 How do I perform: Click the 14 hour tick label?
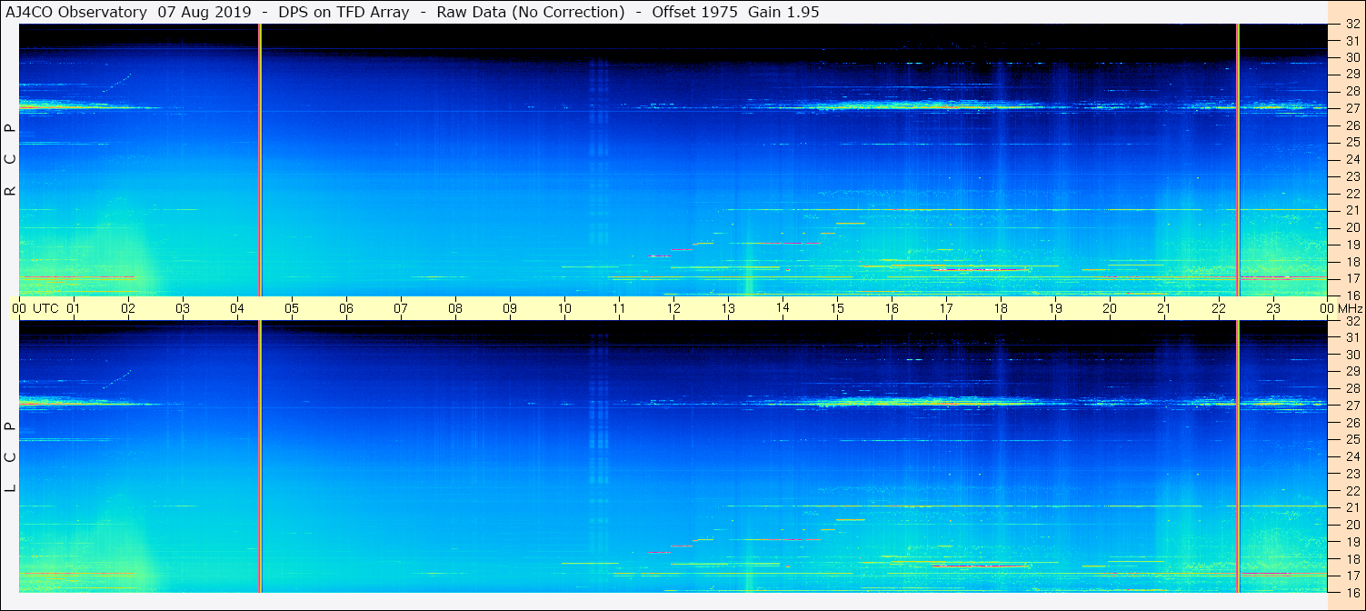pos(783,308)
